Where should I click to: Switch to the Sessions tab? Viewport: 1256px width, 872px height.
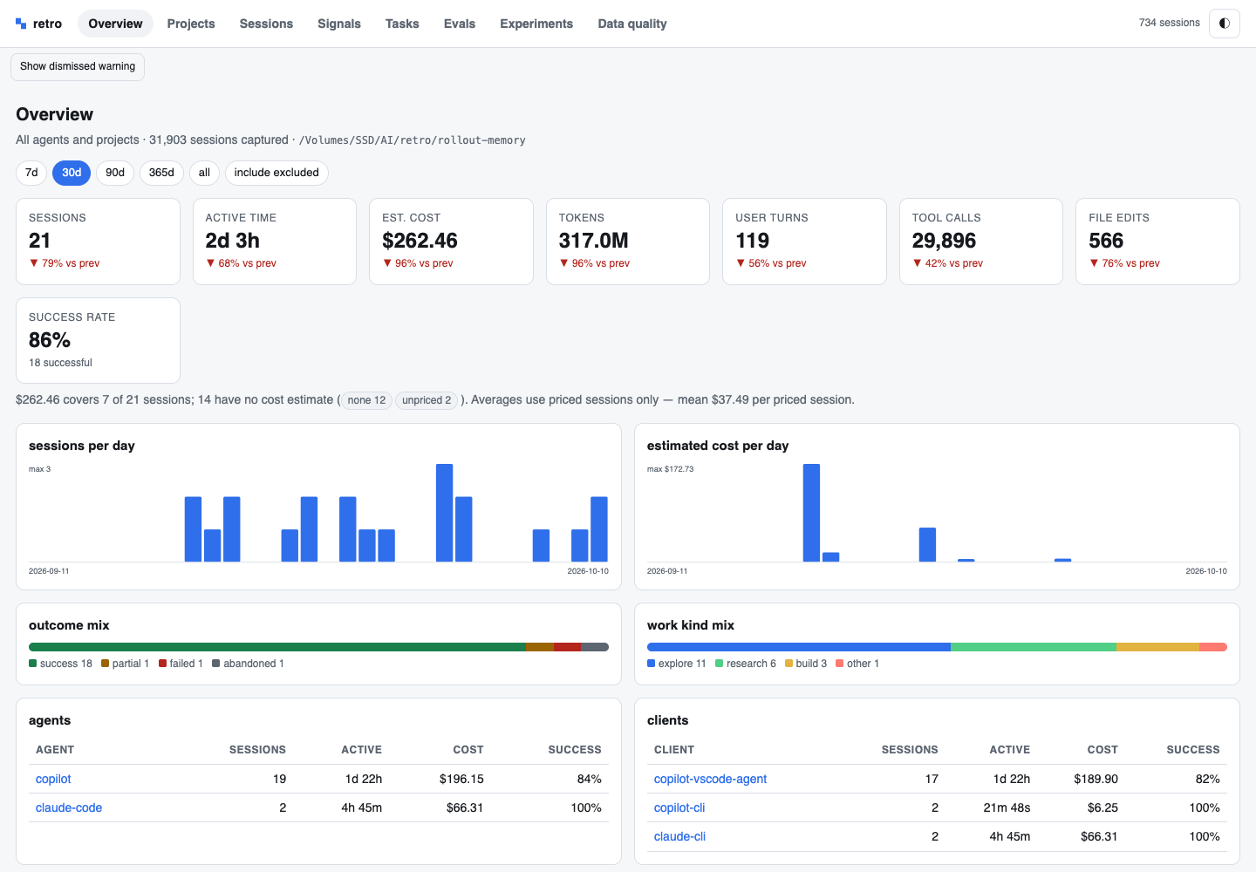(266, 24)
